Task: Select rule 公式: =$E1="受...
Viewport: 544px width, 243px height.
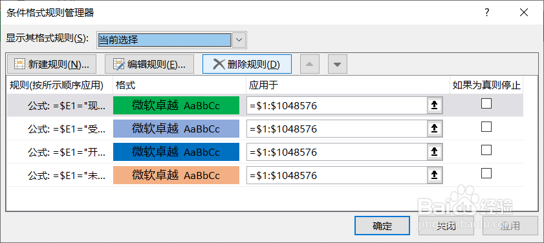Action: click(67, 129)
